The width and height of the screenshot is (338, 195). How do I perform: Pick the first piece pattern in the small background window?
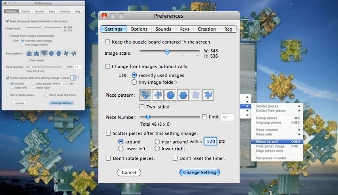(30, 53)
